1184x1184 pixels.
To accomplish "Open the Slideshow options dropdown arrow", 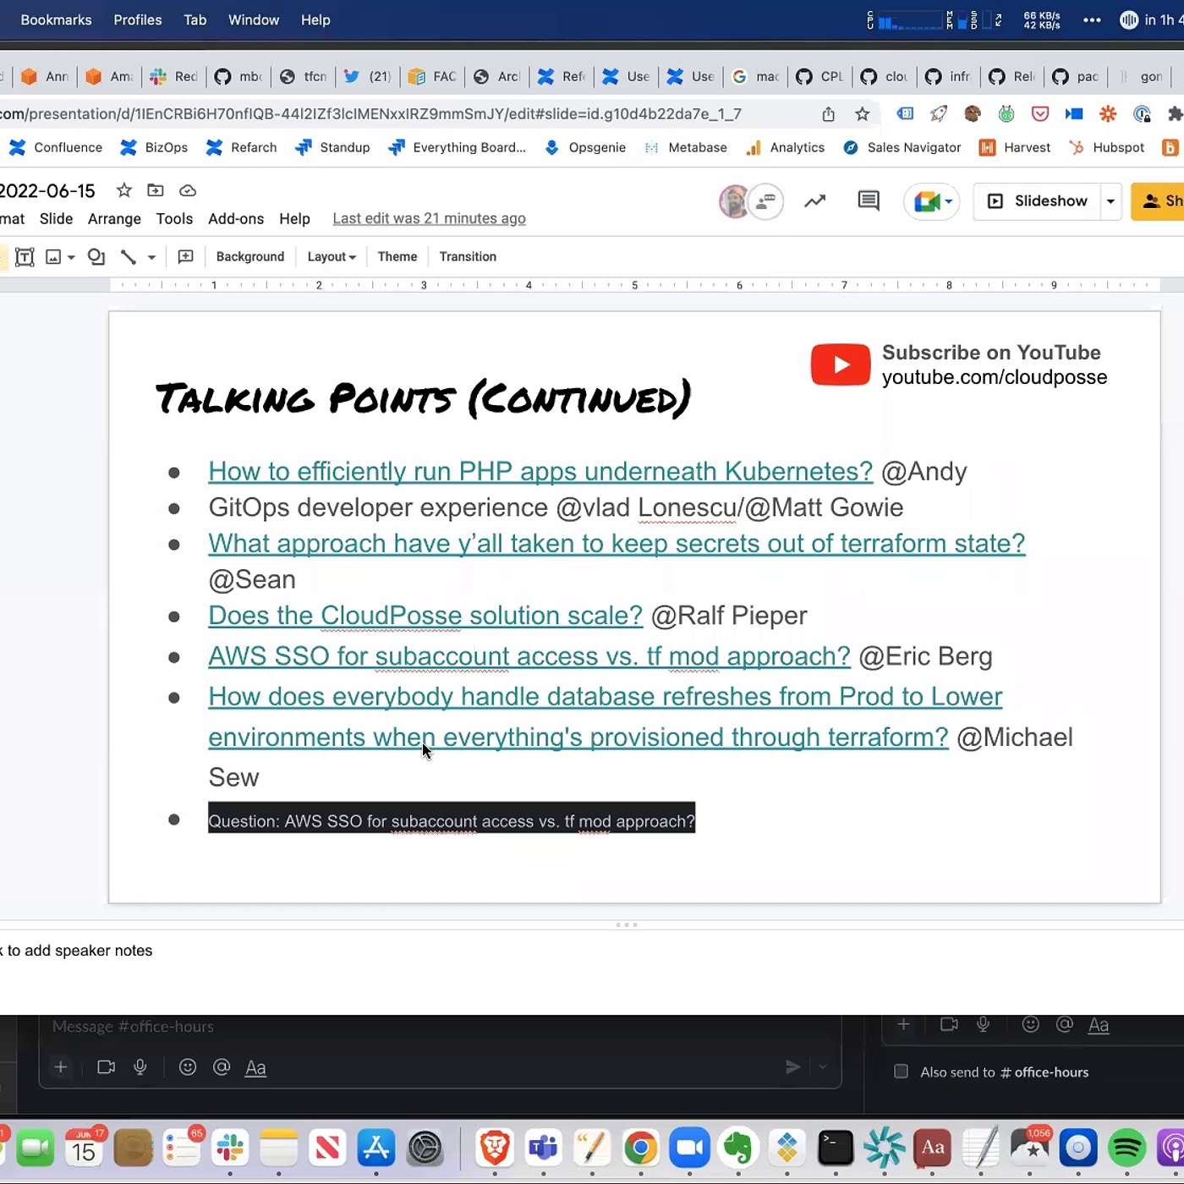I will [x=1110, y=201].
